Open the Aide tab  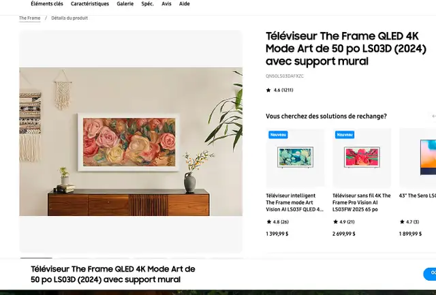[x=185, y=4]
